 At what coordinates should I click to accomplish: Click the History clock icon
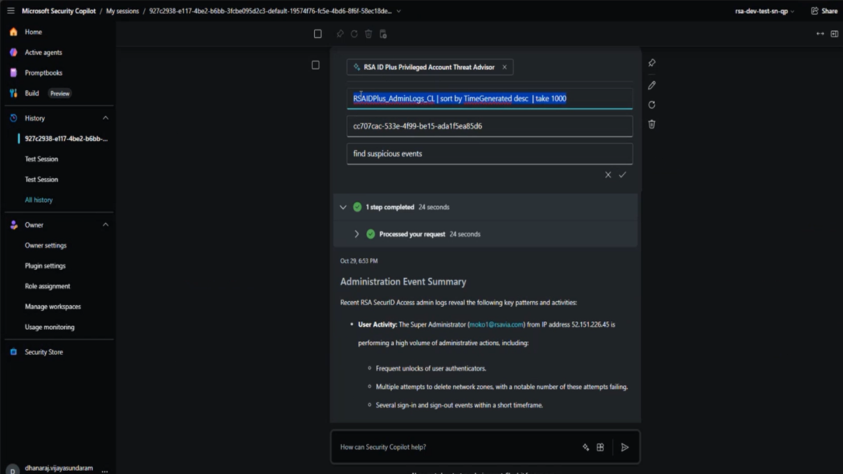13,118
